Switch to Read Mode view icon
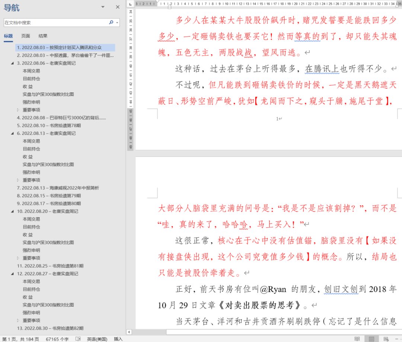This screenshot has height=342, width=402. [x=357, y=339]
